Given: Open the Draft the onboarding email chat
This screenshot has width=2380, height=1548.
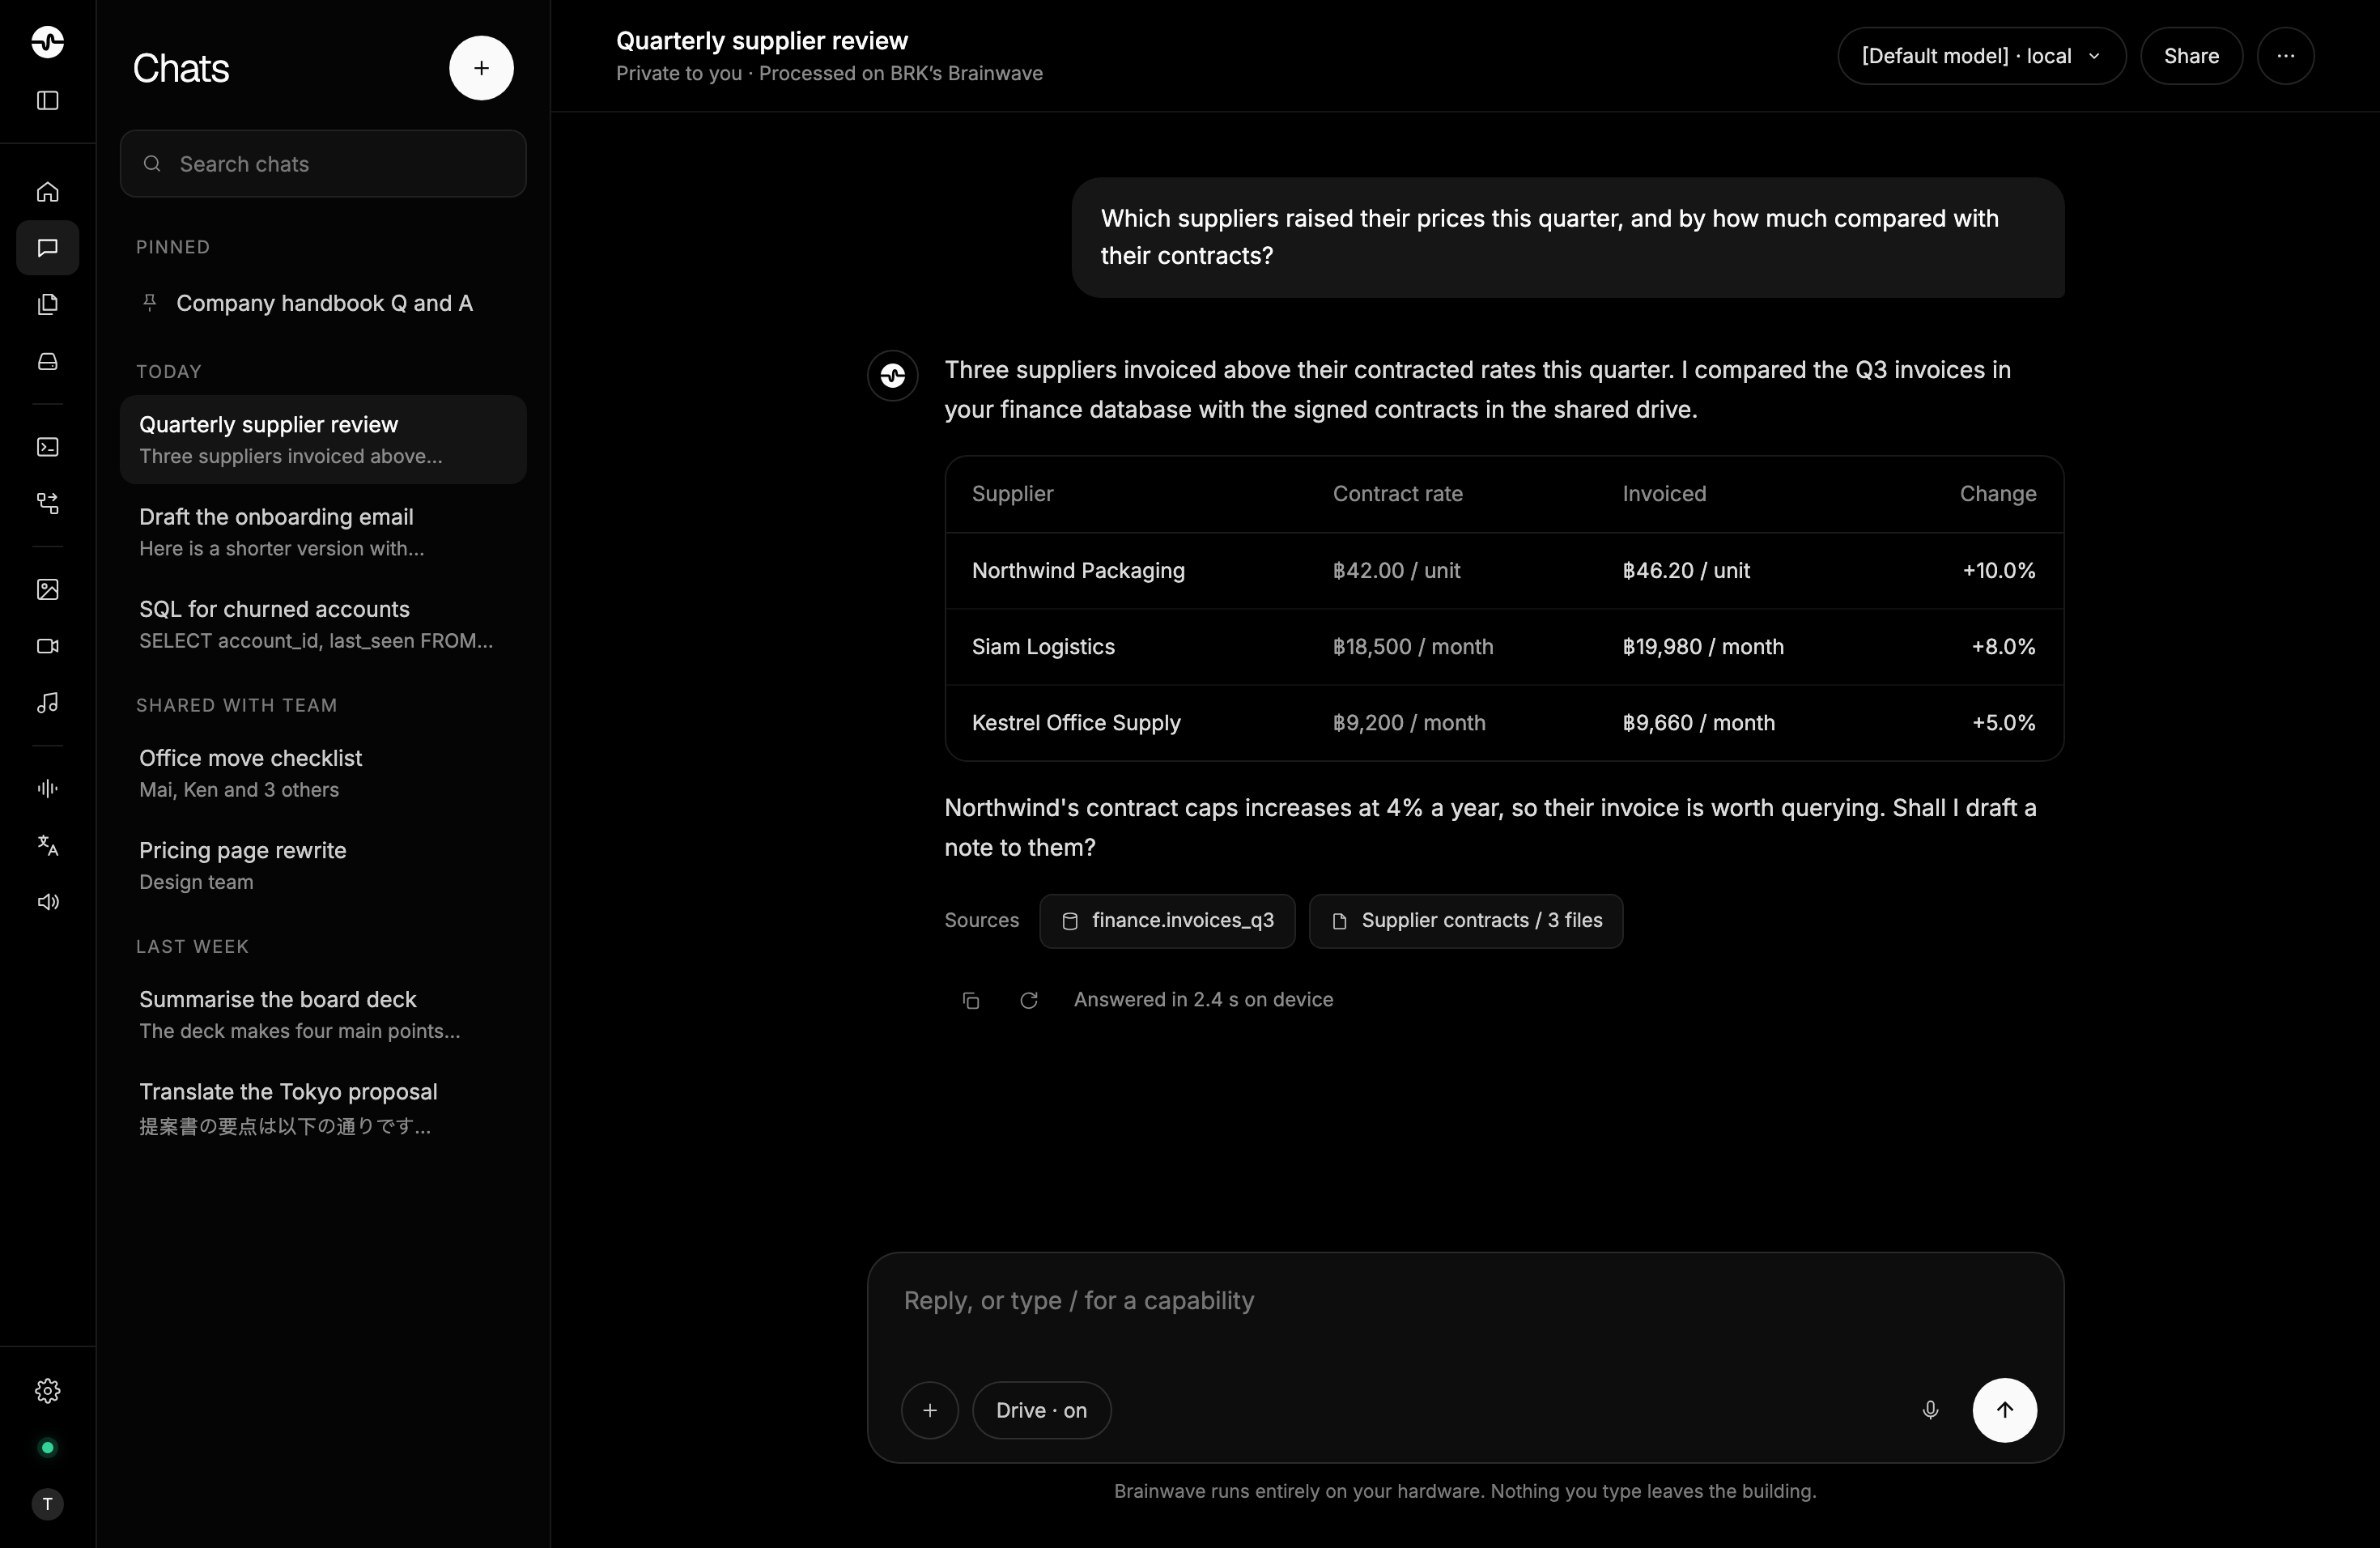Looking at the screenshot, I should click(323, 532).
